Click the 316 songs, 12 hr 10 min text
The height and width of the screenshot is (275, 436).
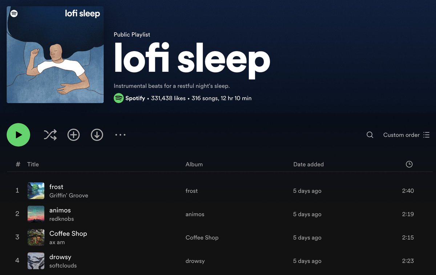(x=221, y=98)
